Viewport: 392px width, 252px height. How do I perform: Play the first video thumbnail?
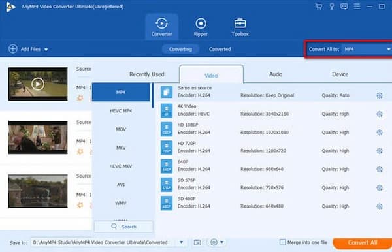[38, 84]
